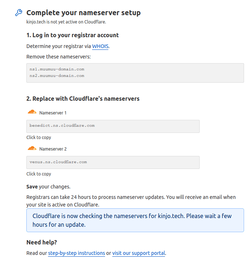Click 'Replace with Cloudflare's nameservers' heading
This screenshot has width=252, height=265.
pyautogui.click(x=83, y=99)
